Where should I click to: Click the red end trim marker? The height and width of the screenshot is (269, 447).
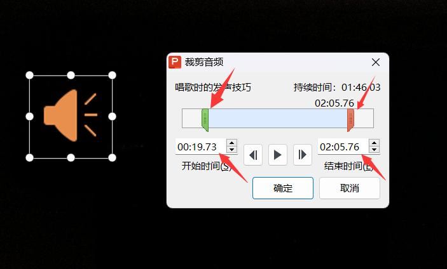click(x=350, y=120)
